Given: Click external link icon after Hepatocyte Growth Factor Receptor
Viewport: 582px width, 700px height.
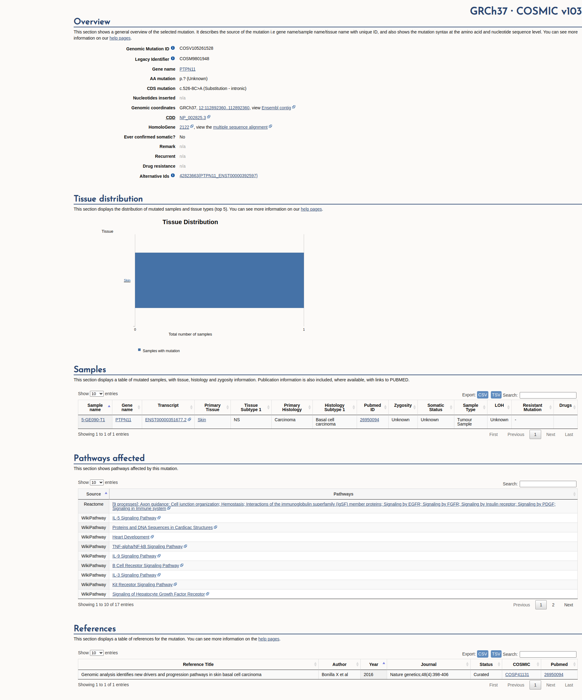Looking at the screenshot, I should pos(208,594).
